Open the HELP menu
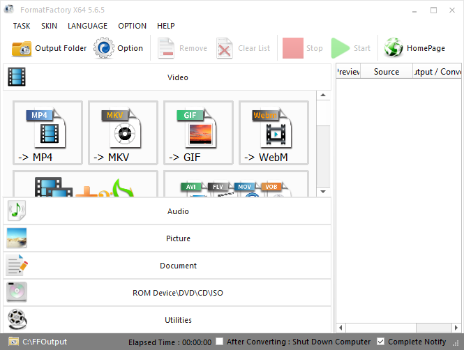464x350 pixels. tap(166, 26)
